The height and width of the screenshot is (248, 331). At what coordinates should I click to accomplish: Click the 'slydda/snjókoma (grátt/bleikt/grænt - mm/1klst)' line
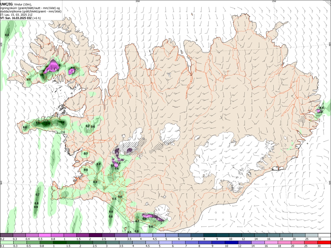click(31, 11)
